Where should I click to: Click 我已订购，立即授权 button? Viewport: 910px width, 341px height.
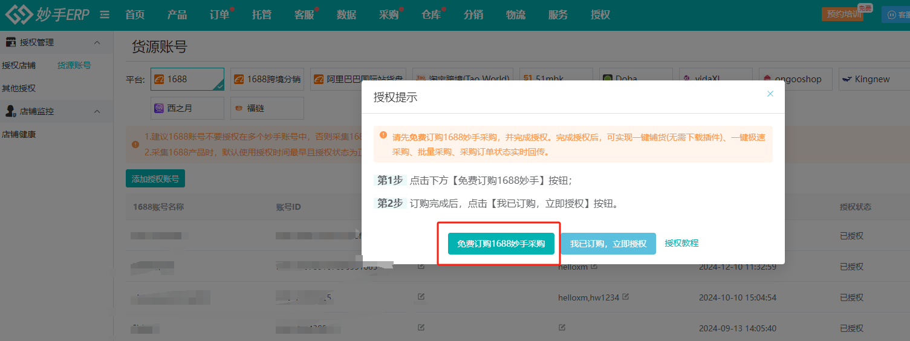pos(608,244)
